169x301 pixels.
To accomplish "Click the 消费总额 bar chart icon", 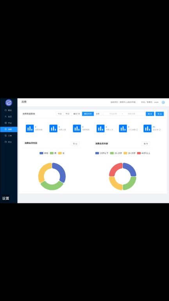I will (x=30, y=129).
